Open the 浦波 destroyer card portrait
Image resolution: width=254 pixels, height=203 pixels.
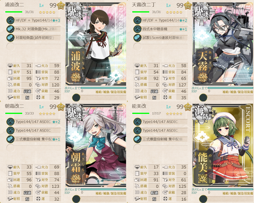[x=96, y=44]
